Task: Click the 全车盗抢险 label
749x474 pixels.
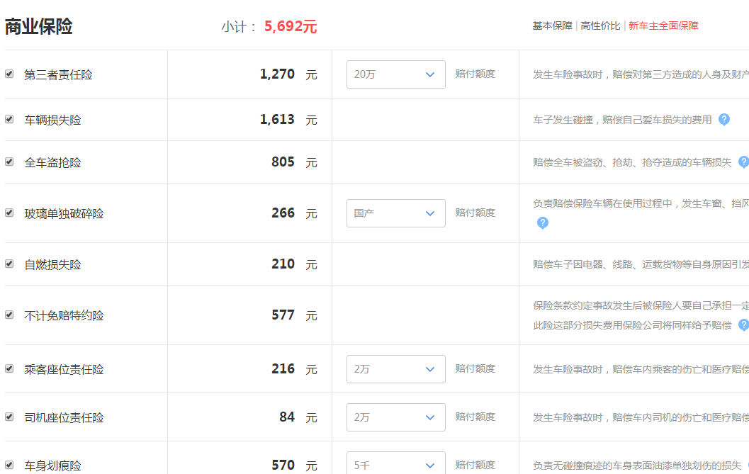Action: pos(52,162)
